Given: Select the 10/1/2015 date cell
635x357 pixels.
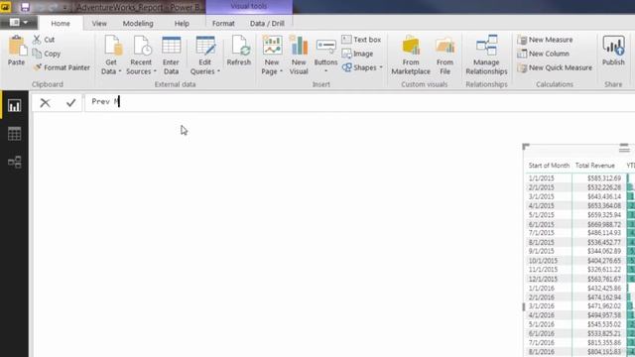Looking at the screenshot, I should point(543,261).
